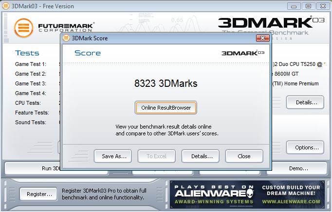
Task: Click the Register button
Action: 38,194
